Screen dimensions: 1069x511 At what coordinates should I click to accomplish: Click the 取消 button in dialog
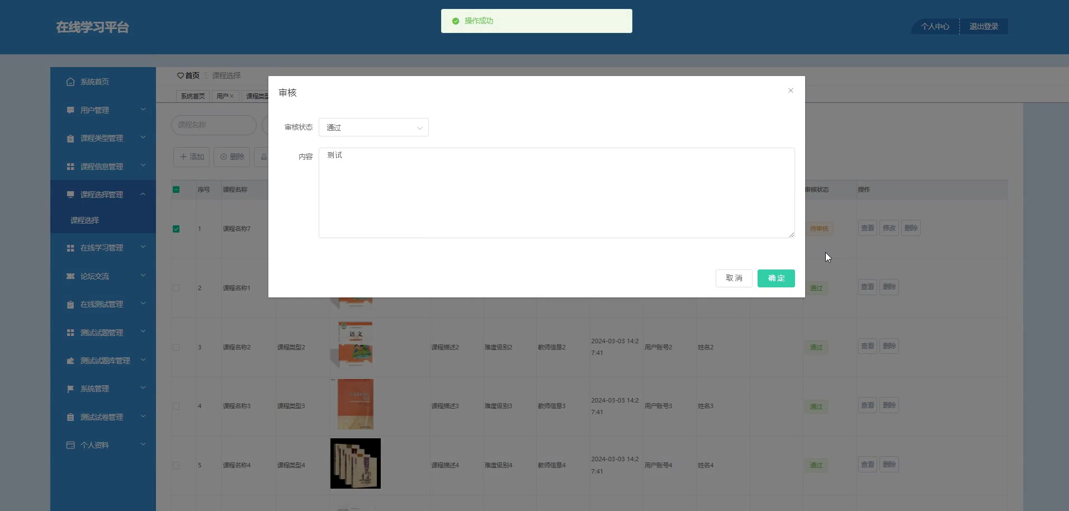click(x=734, y=278)
